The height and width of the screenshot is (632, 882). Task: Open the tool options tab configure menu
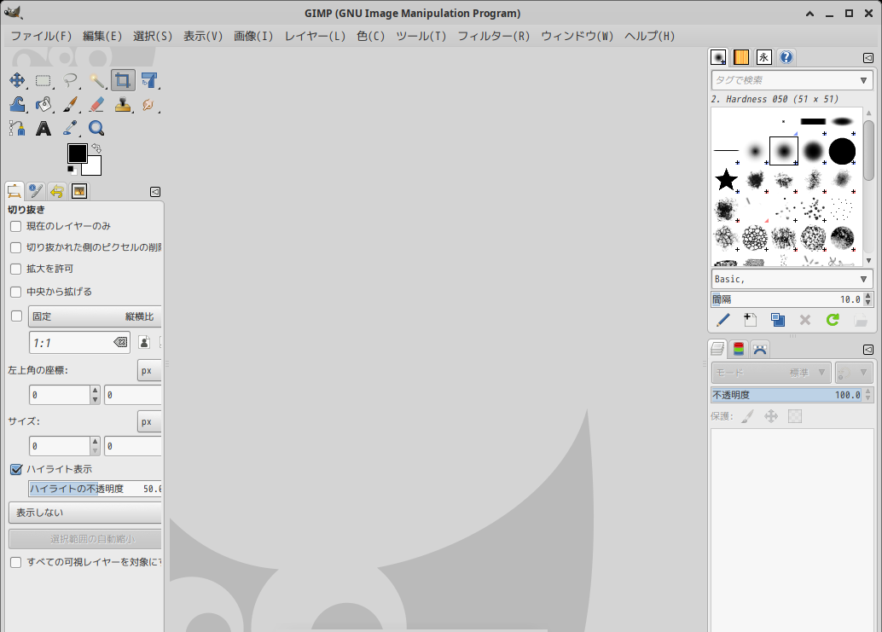coord(155,192)
